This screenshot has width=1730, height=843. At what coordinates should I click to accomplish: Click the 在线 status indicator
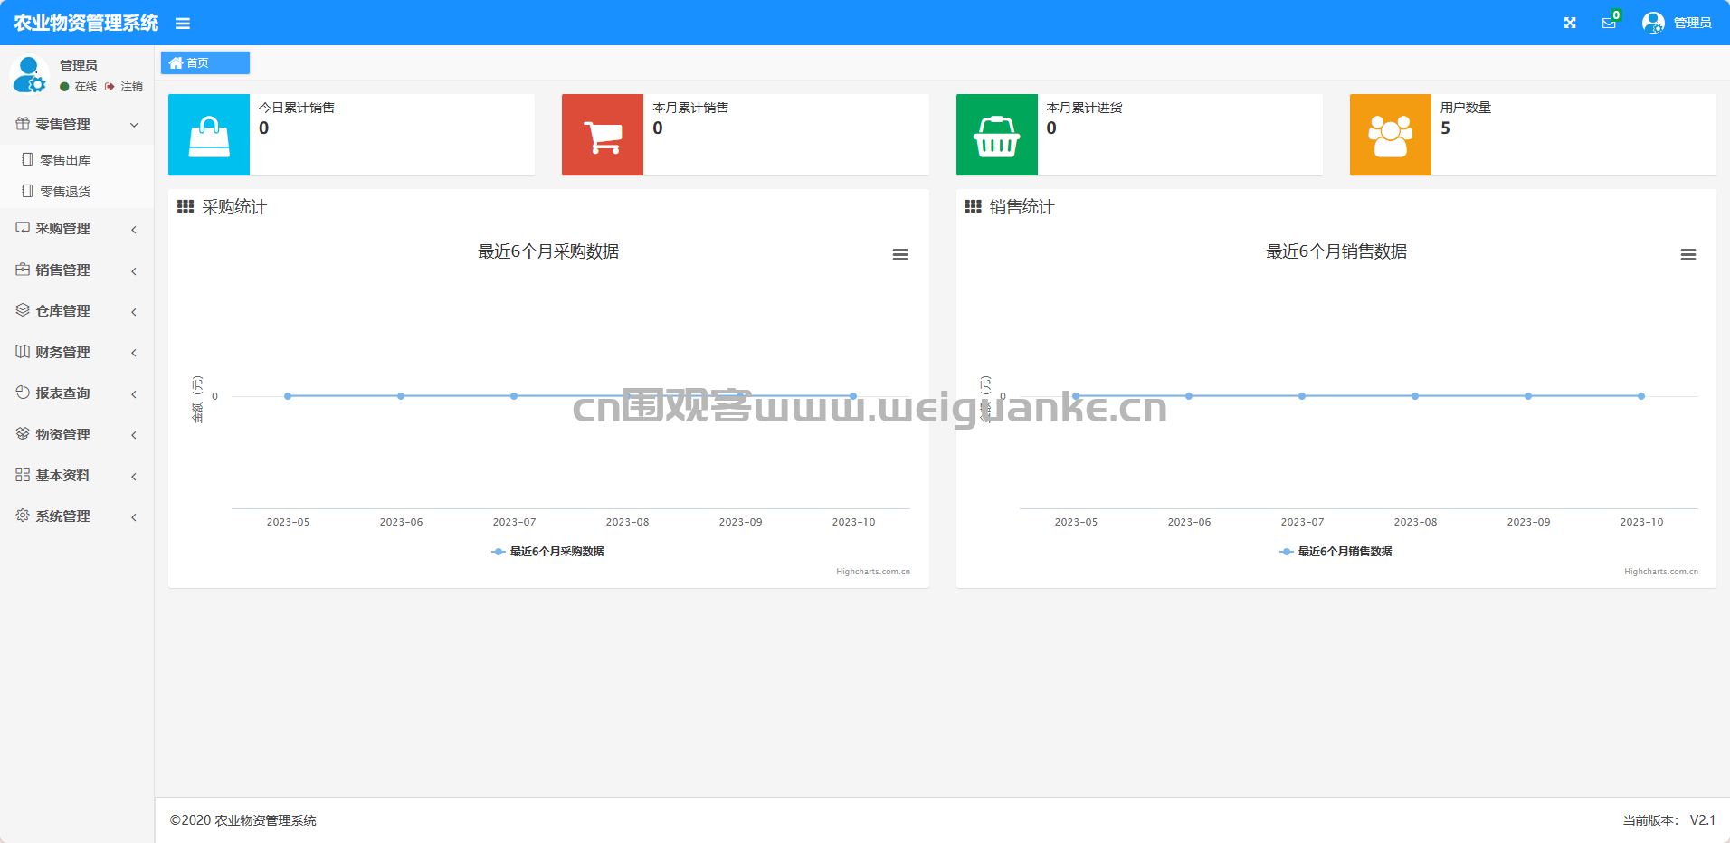pyautogui.click(x=78, y=87)
